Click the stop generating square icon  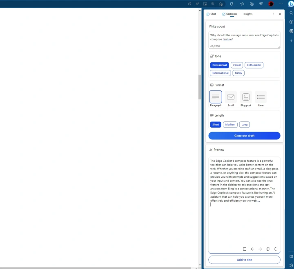tap(245, 249)
